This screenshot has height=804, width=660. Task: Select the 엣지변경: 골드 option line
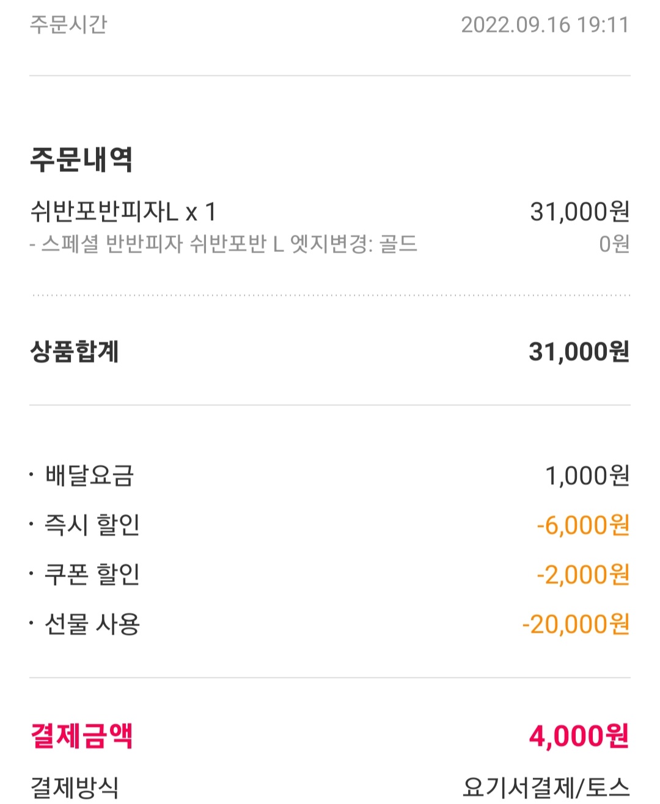(x=224, y=245)
